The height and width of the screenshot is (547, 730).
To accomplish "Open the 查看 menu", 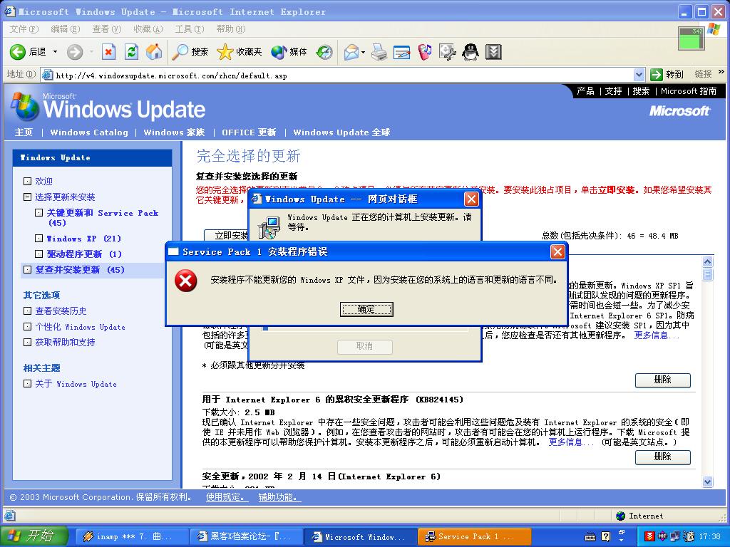I will pos(107,29).
